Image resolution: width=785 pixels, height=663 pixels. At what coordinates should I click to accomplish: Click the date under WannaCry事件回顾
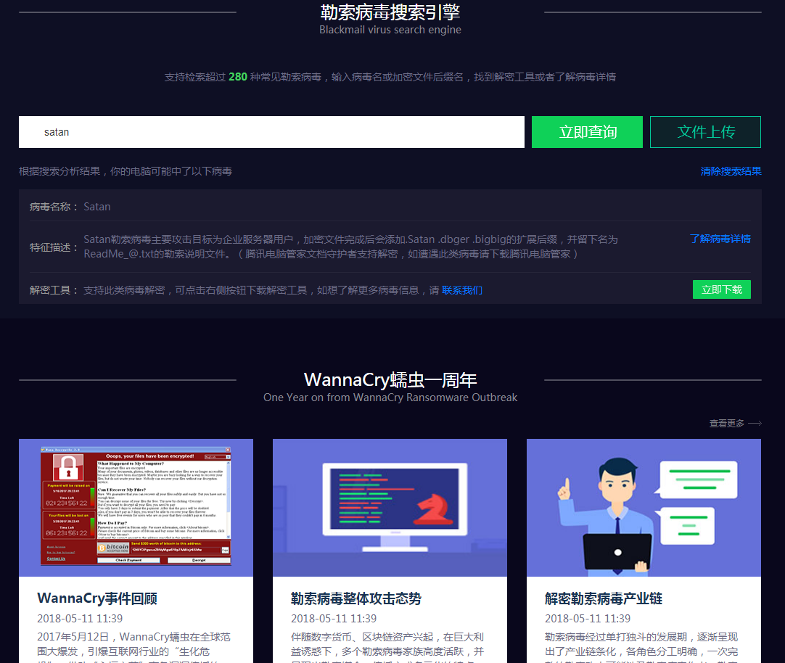(x=80, y=619)
